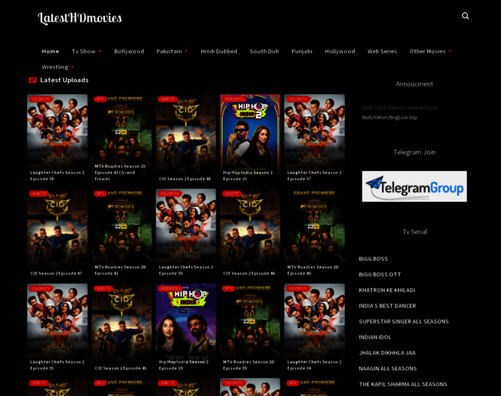Image resolution: width=501 pixels, height=396 pixels.
Task: Select the South Dub menu item
Action: click(264, 51)
